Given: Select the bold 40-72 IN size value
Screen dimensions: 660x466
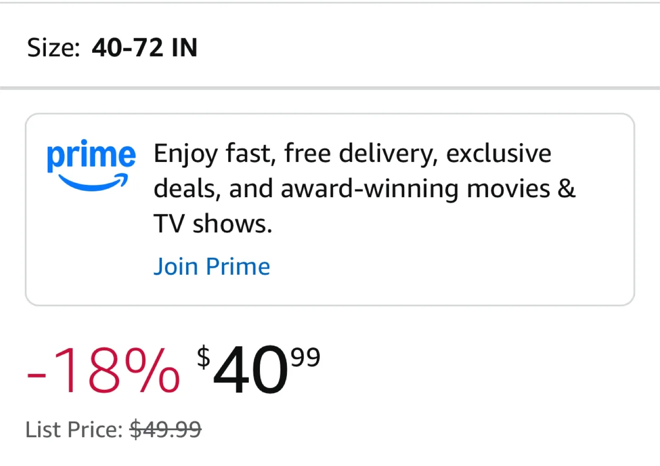Looking at the screenshot, I should [x=144, y=48].
